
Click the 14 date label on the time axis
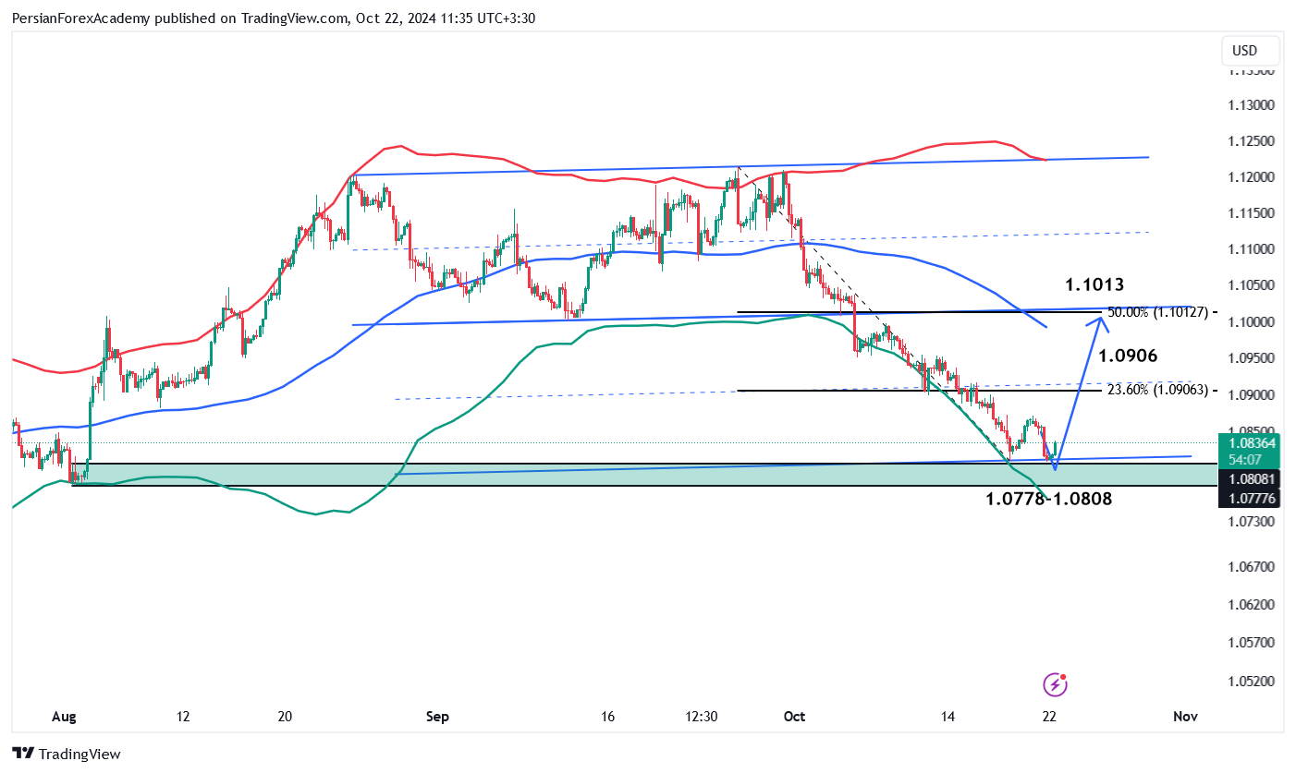tap(947, 717)
